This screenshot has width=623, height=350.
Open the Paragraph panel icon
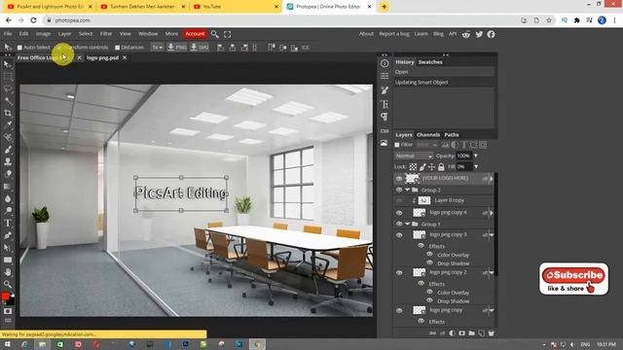point(385,117)
